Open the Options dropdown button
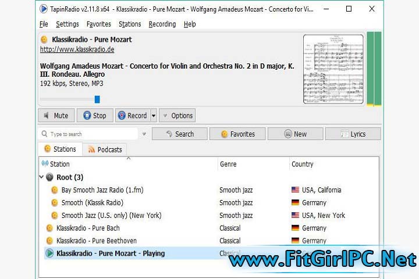The image size is (419, 279). (177, 116)
